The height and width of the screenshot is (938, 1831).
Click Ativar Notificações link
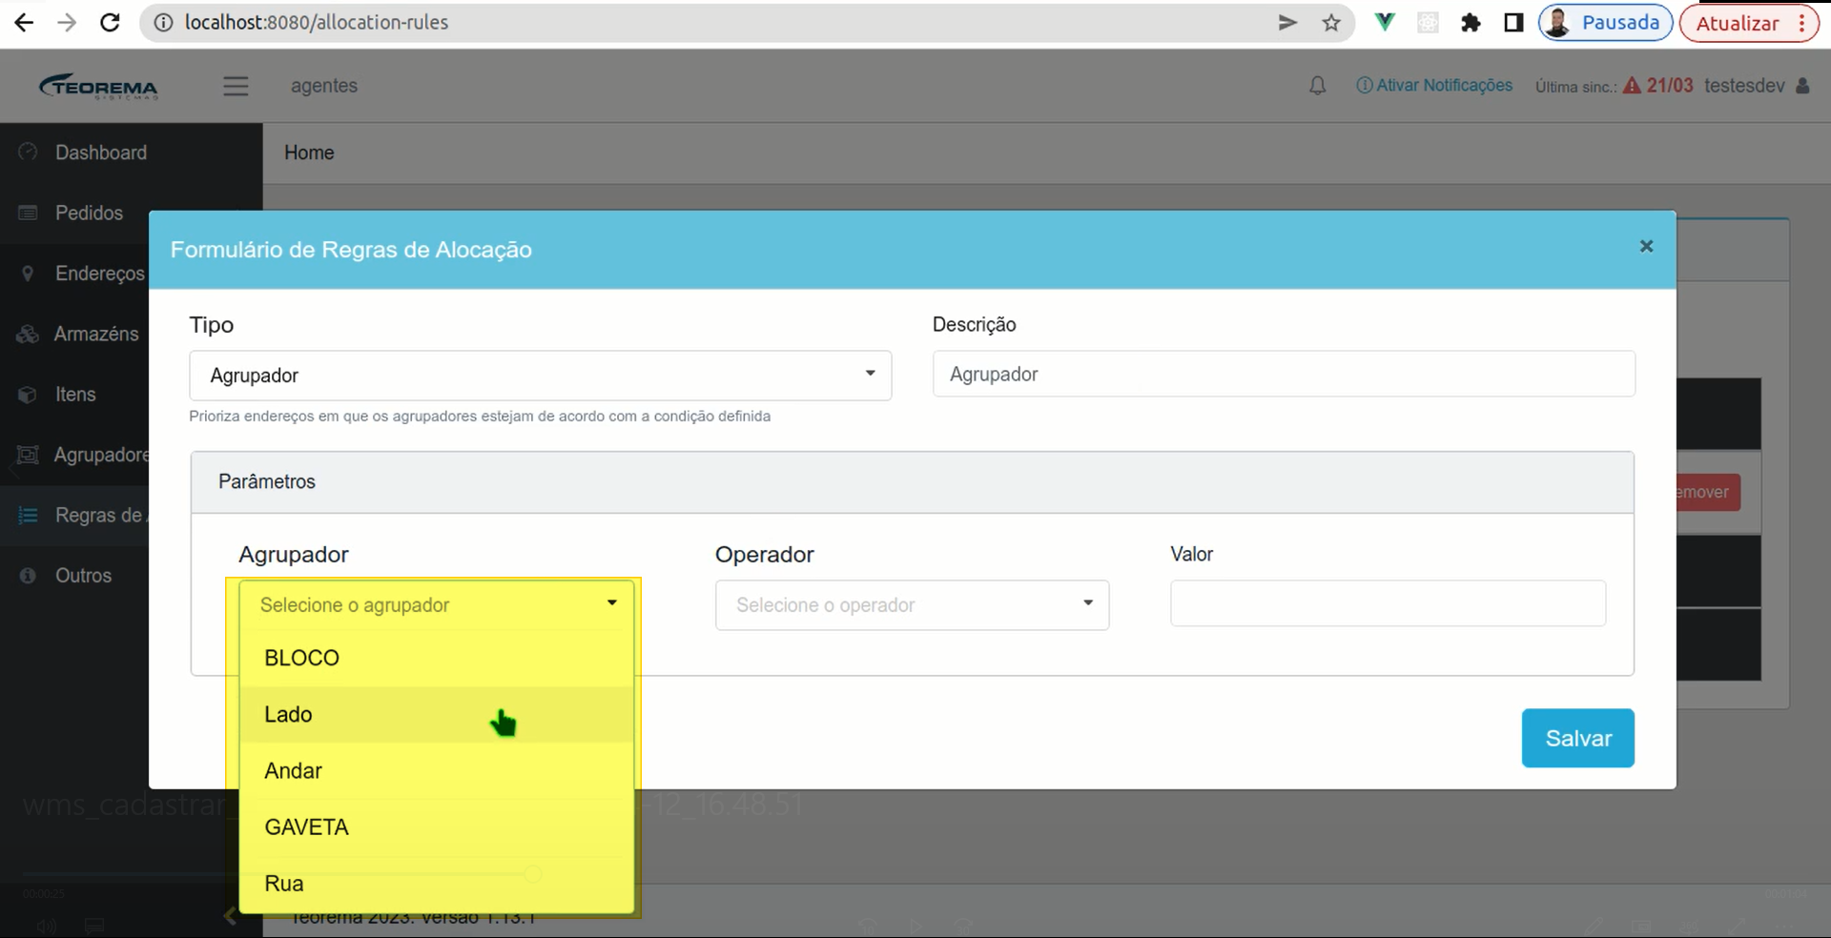point(1434,86)
